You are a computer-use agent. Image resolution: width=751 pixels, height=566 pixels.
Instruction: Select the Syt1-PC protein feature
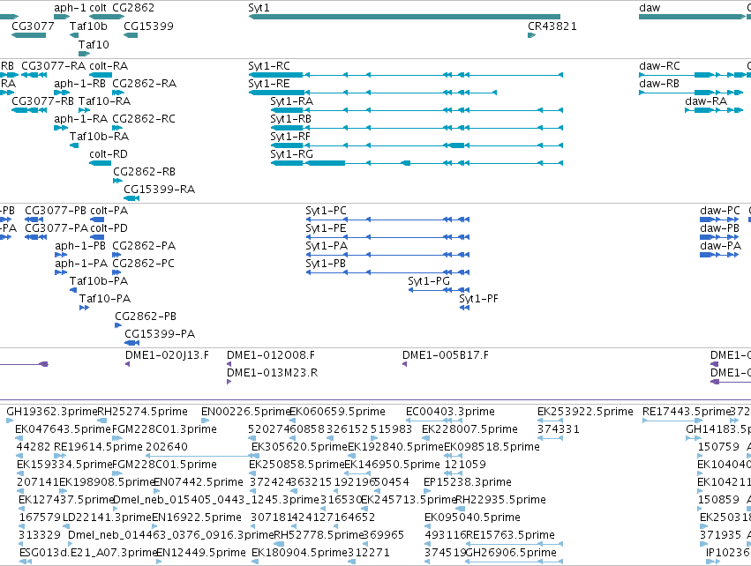387,220
